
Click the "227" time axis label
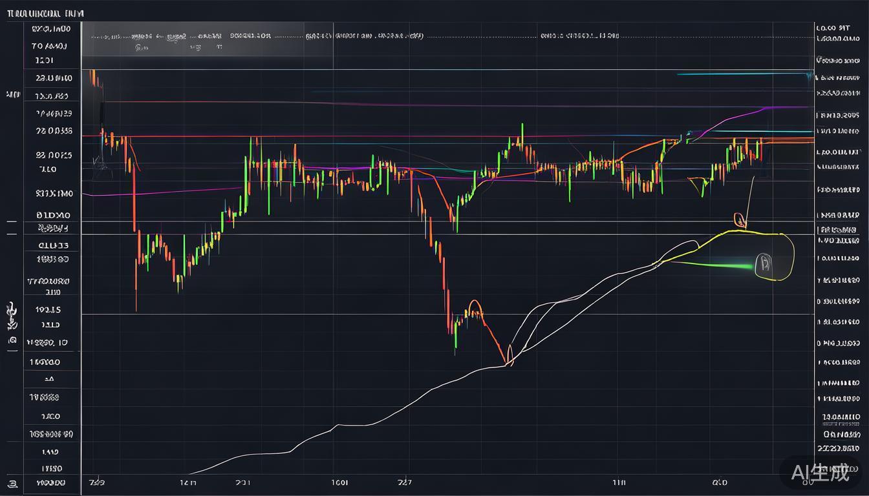click(x=405, y=482)
